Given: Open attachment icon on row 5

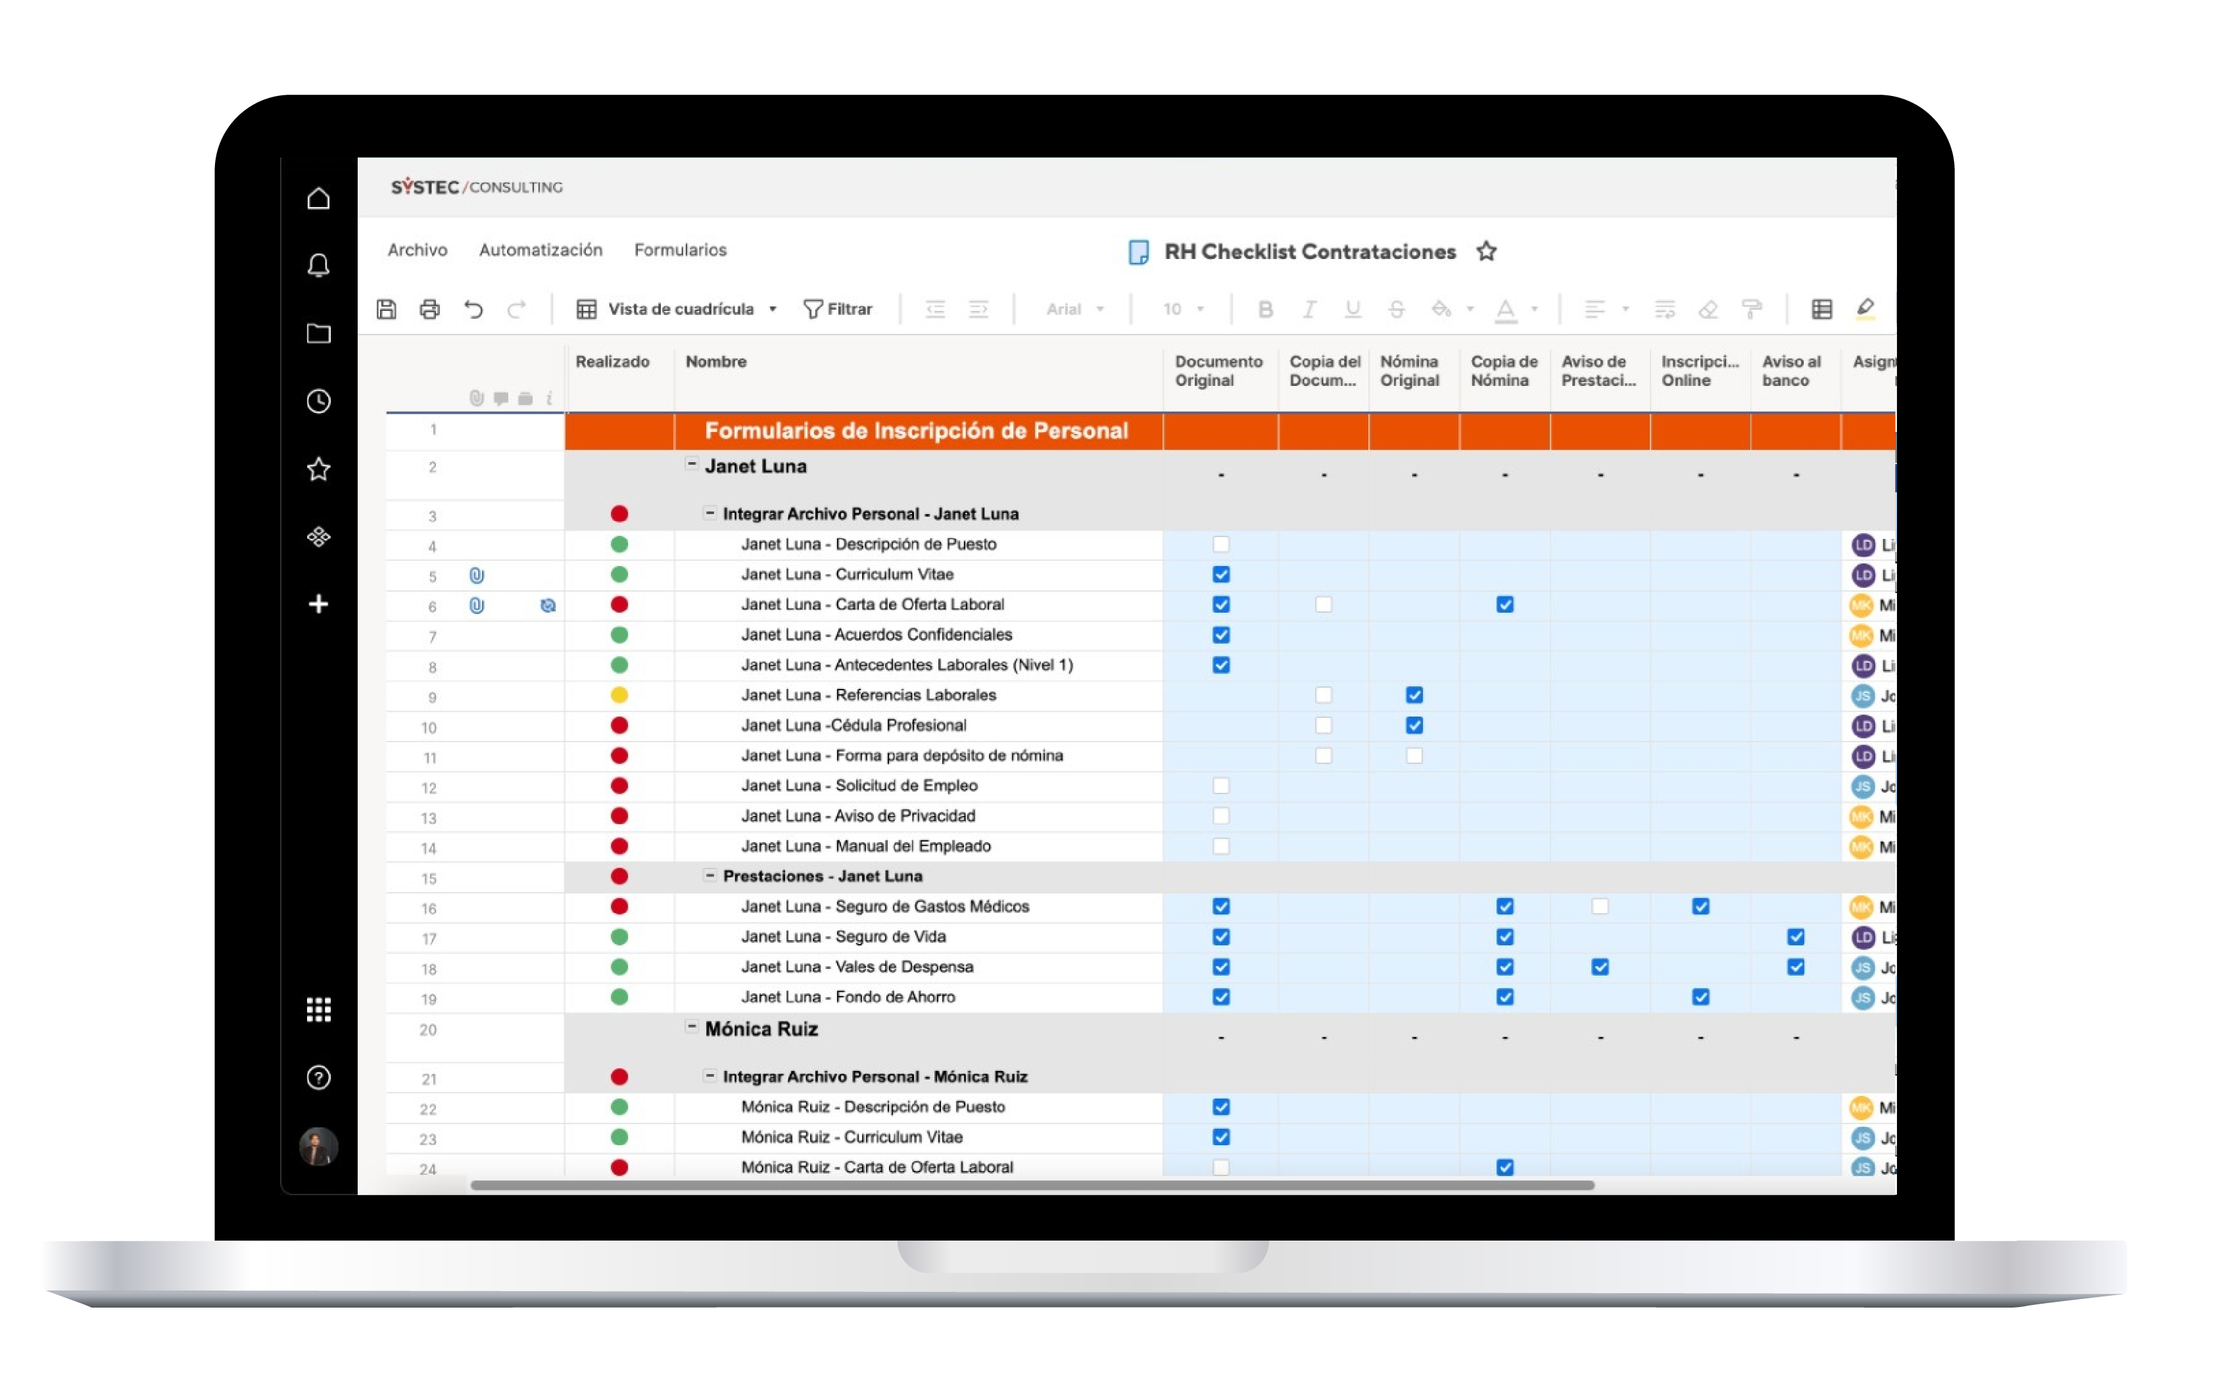Looking at the screenshot, I should coord(477,575).
